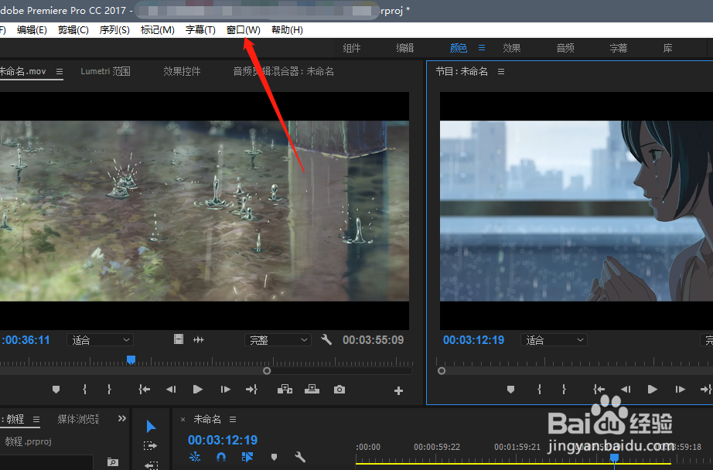Viewport: 713px width, 470px height.
Task: Open the 窗口(W) menu
Action: 244,30
